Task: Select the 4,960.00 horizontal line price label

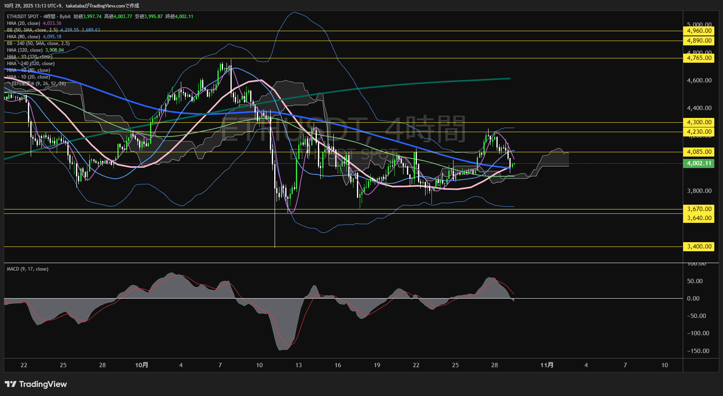Action: (699, 31)
